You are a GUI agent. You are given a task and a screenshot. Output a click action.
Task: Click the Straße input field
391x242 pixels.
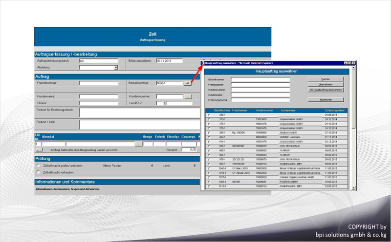coord(99,103)
